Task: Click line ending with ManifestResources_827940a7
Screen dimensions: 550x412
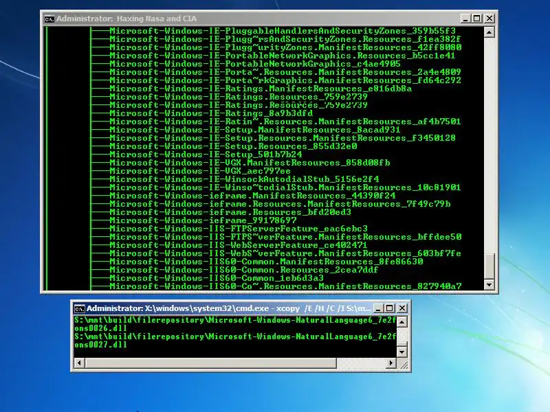Action: 285,286
